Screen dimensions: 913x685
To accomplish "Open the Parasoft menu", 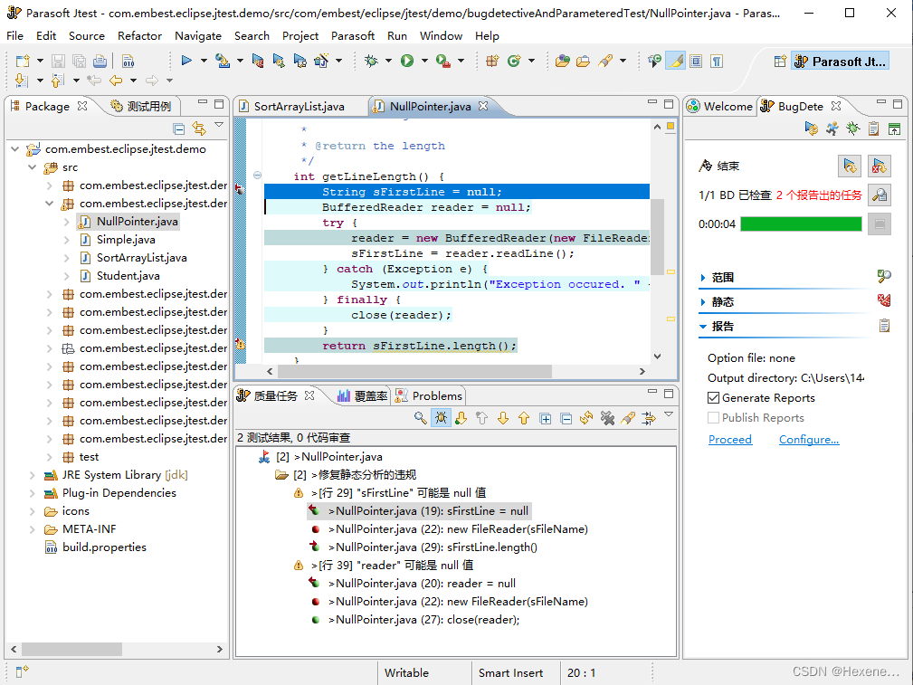I will click(353, 35).
